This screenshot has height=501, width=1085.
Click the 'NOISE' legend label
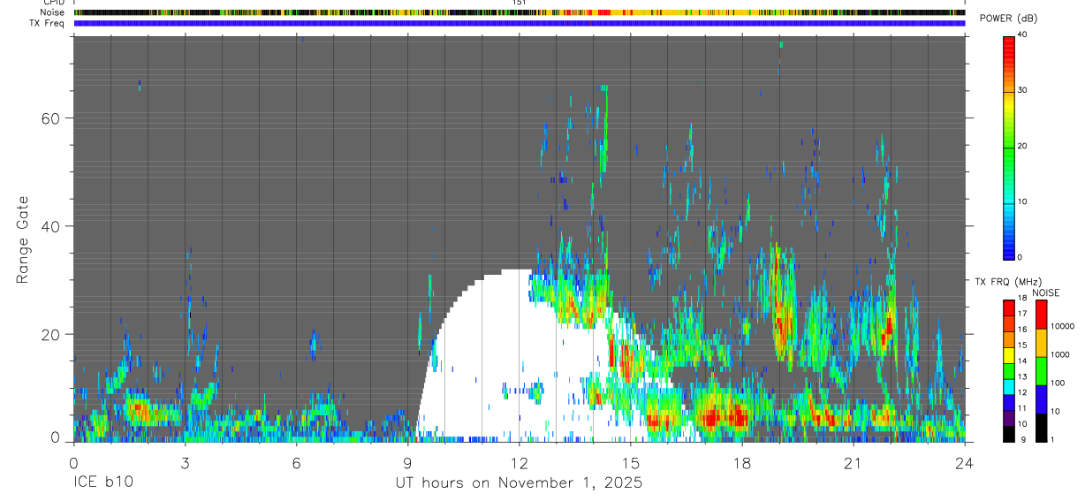coord(1045,292)
